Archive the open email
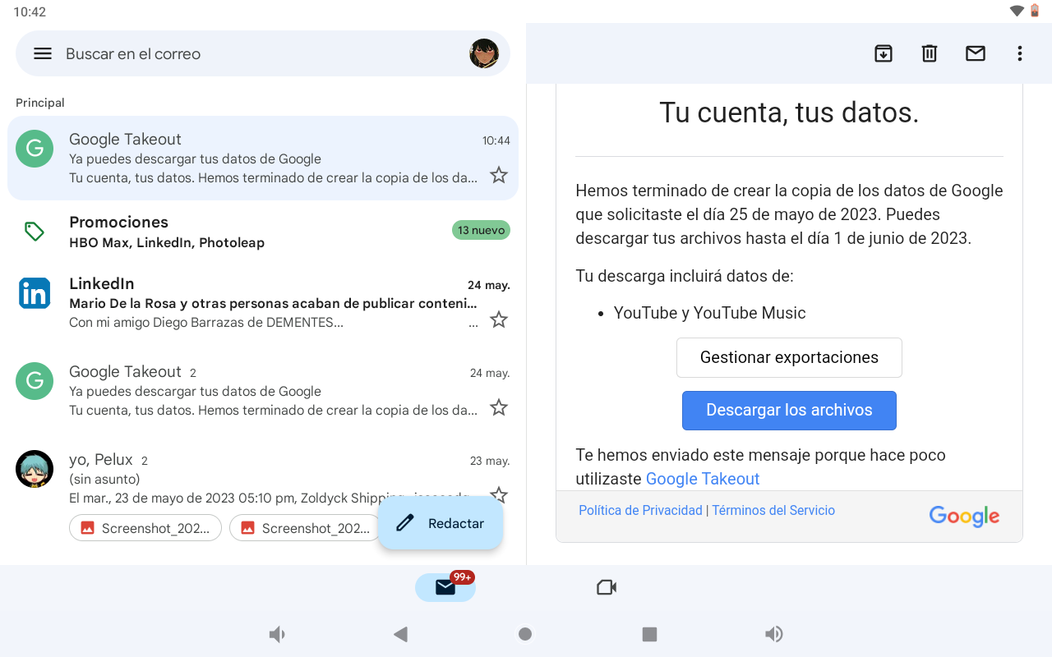 884,53
